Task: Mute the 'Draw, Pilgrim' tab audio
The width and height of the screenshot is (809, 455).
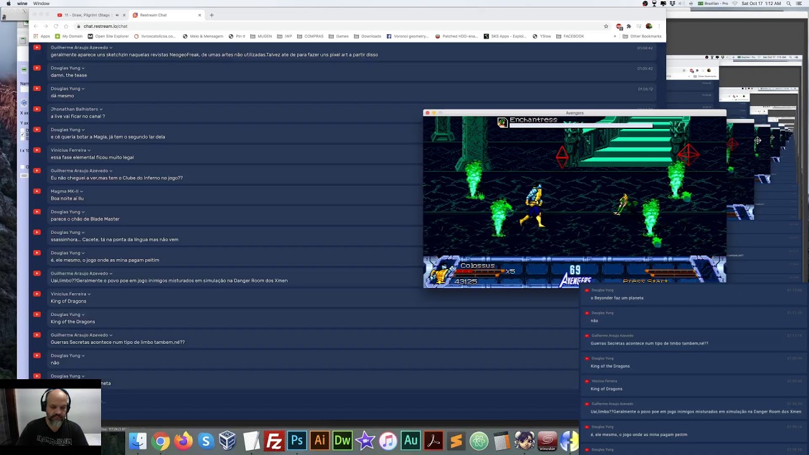Action: 117,15
